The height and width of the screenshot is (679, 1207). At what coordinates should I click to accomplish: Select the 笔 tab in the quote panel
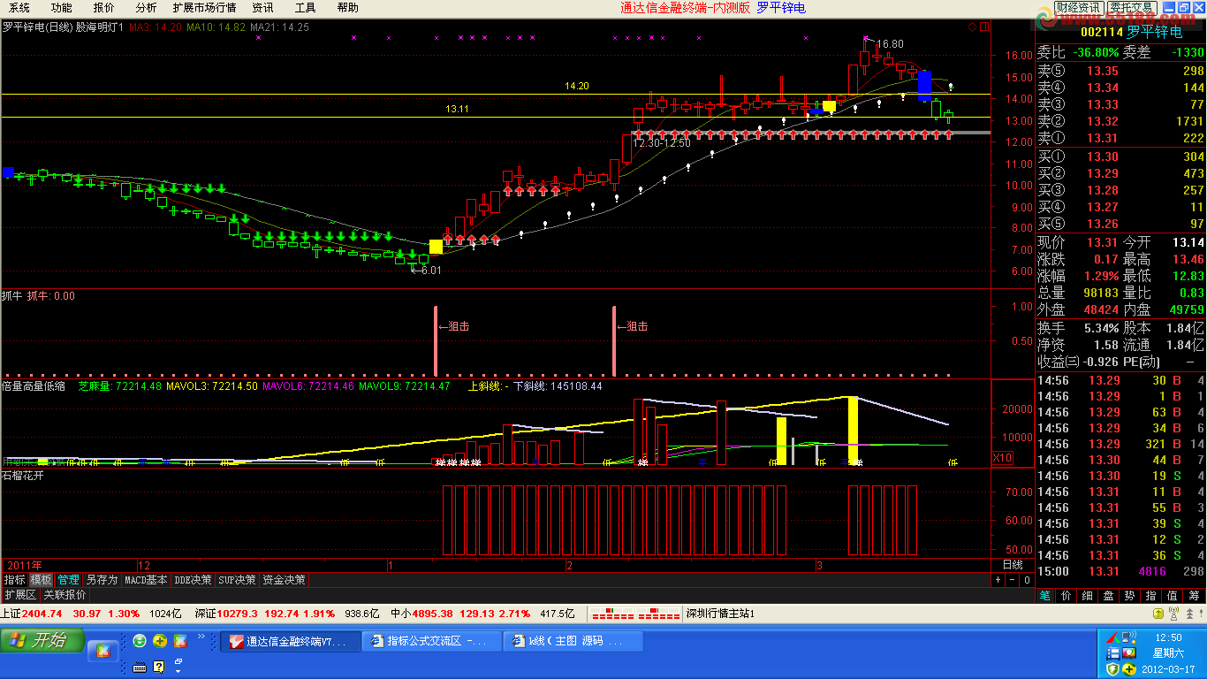pos(1045,596)
